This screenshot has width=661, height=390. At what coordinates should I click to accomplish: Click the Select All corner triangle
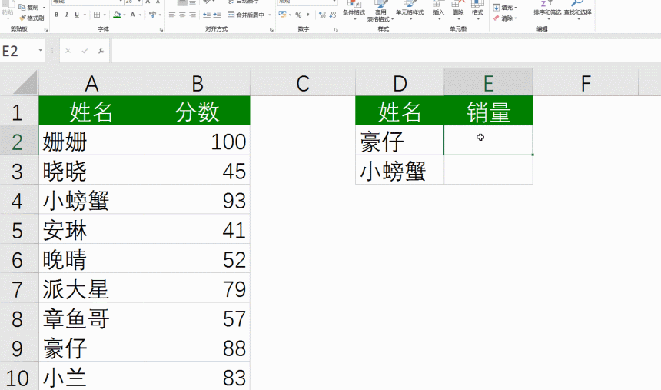pyautogui.click(x=25, y=83)
